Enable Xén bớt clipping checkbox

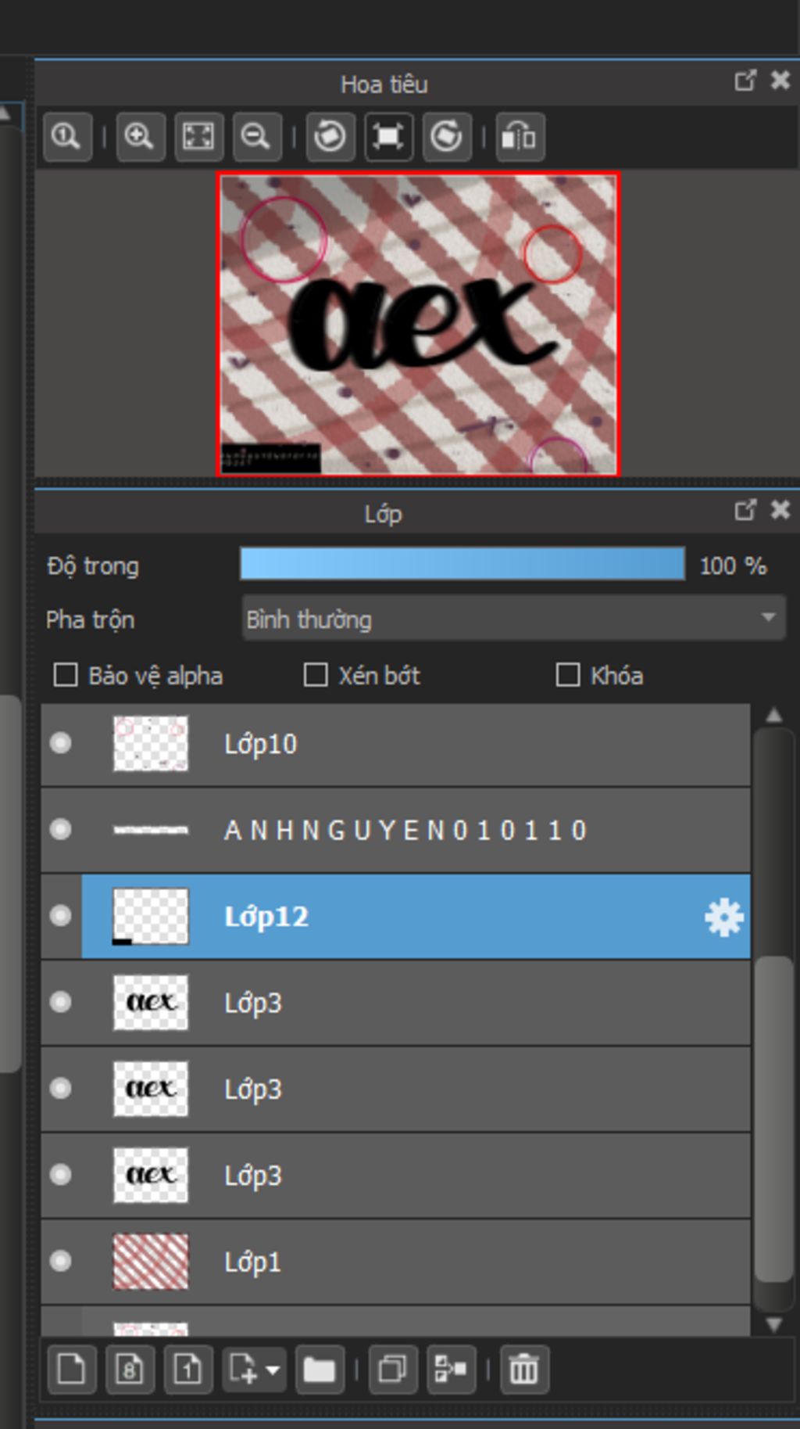[x=316, y=675]
